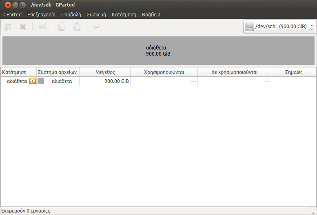317x215 pixels.
Task: Click the gray file system color swatch
Action: [x=41, y=81]
